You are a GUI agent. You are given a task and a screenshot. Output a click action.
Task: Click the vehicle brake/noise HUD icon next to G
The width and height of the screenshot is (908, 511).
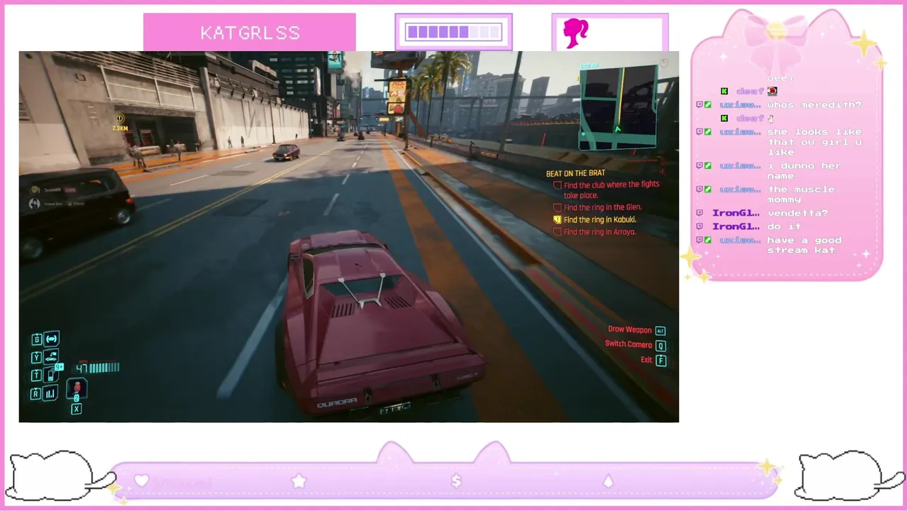[x=52, y=339]
